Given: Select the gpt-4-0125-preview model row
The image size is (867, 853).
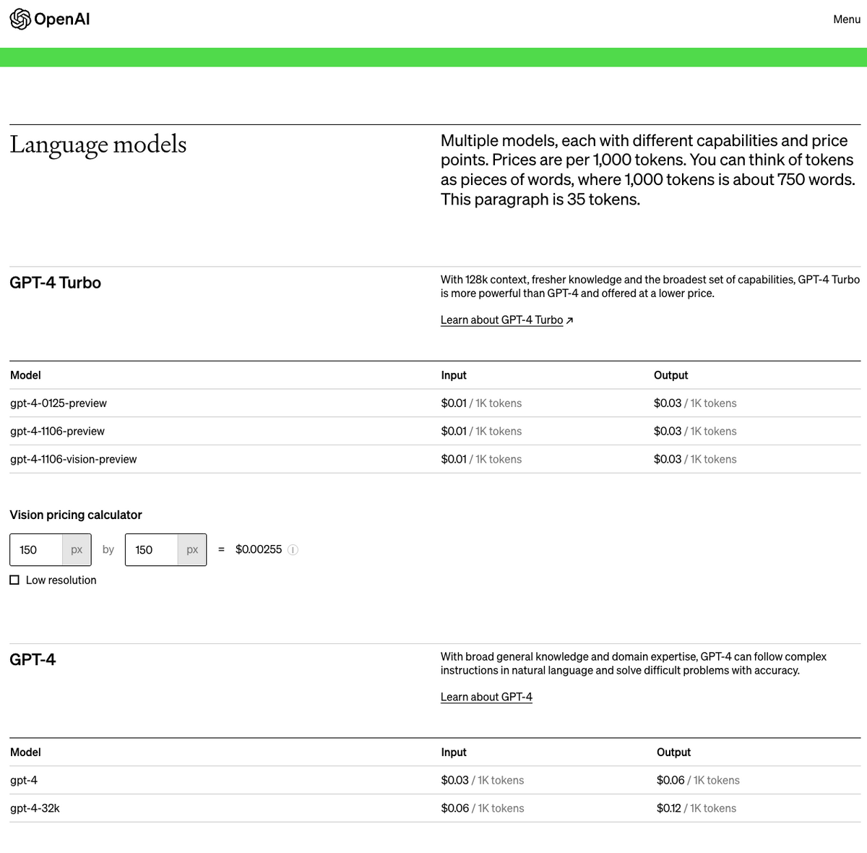Looking at the screenshot, I should pos(435,403).
